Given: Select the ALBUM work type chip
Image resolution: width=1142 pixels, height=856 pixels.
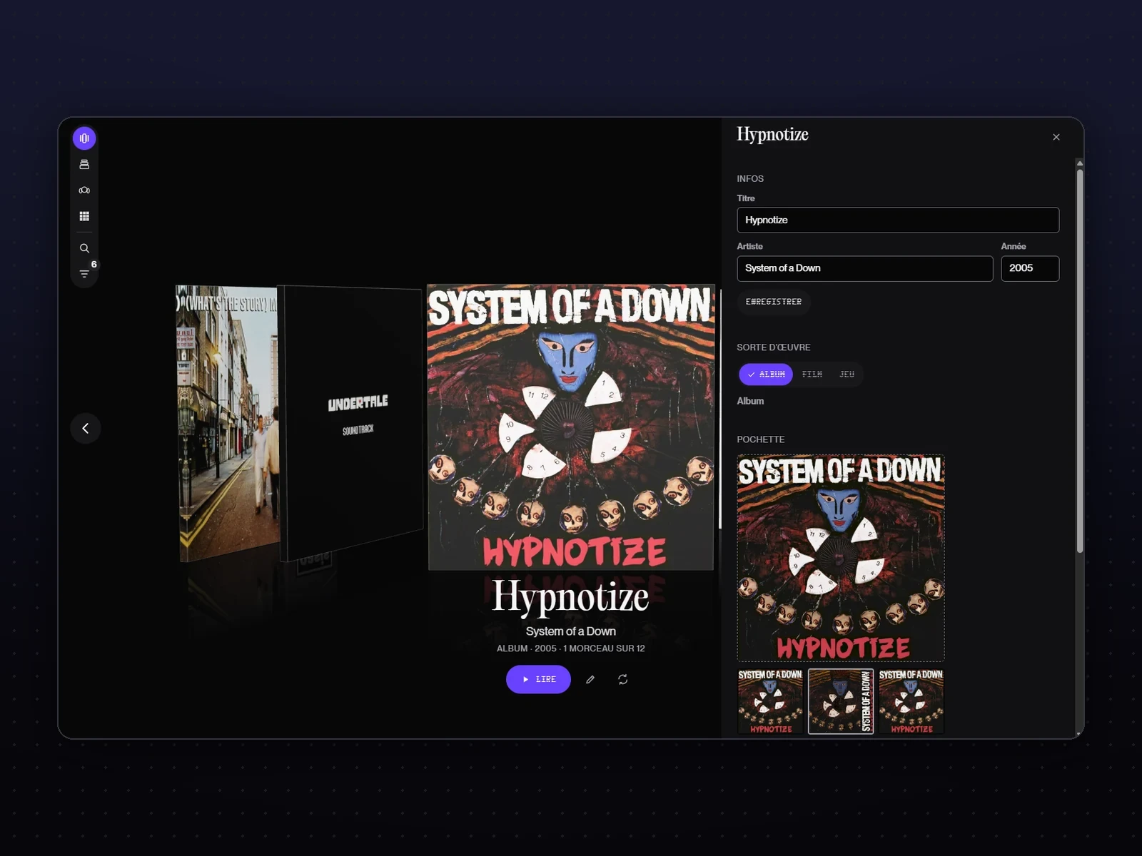Looking at the screenshot, I should [765, 374].
